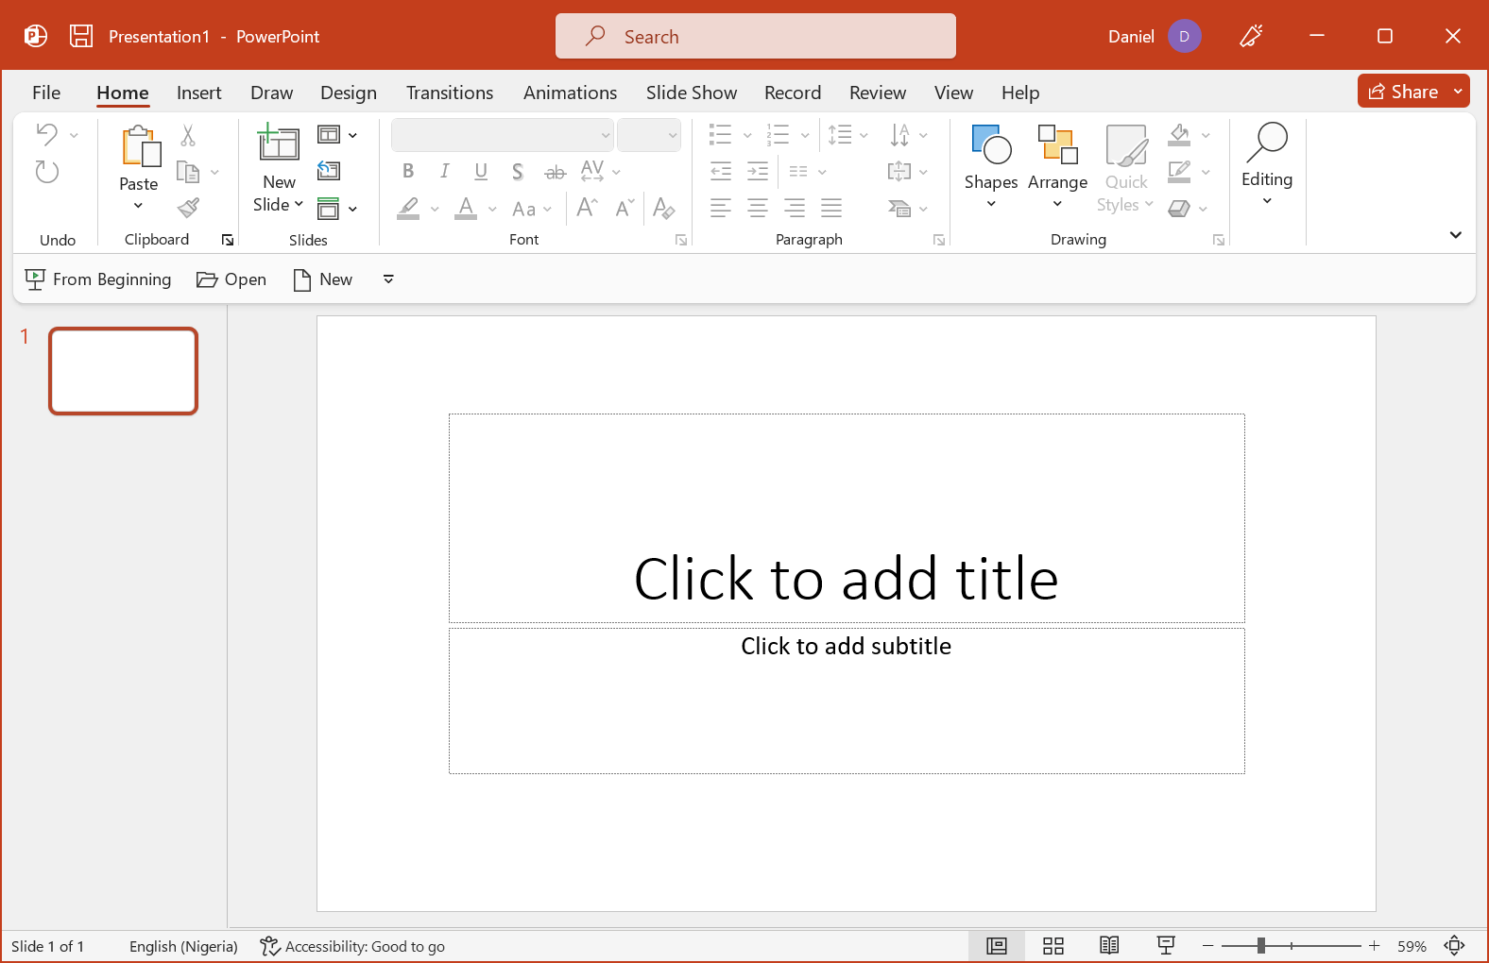The image size is (1489, 963).
Task: Open the slide Layout dropdown
Action: [337, 135]
